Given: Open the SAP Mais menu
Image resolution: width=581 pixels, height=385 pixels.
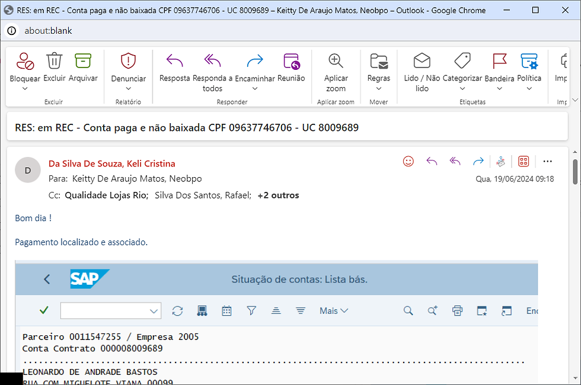Looking at the screenshot, I should [334, 311].
